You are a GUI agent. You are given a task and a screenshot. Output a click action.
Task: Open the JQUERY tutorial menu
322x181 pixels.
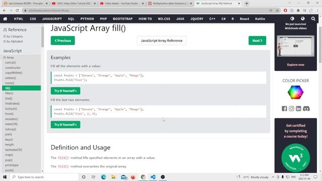coord(197,19)
